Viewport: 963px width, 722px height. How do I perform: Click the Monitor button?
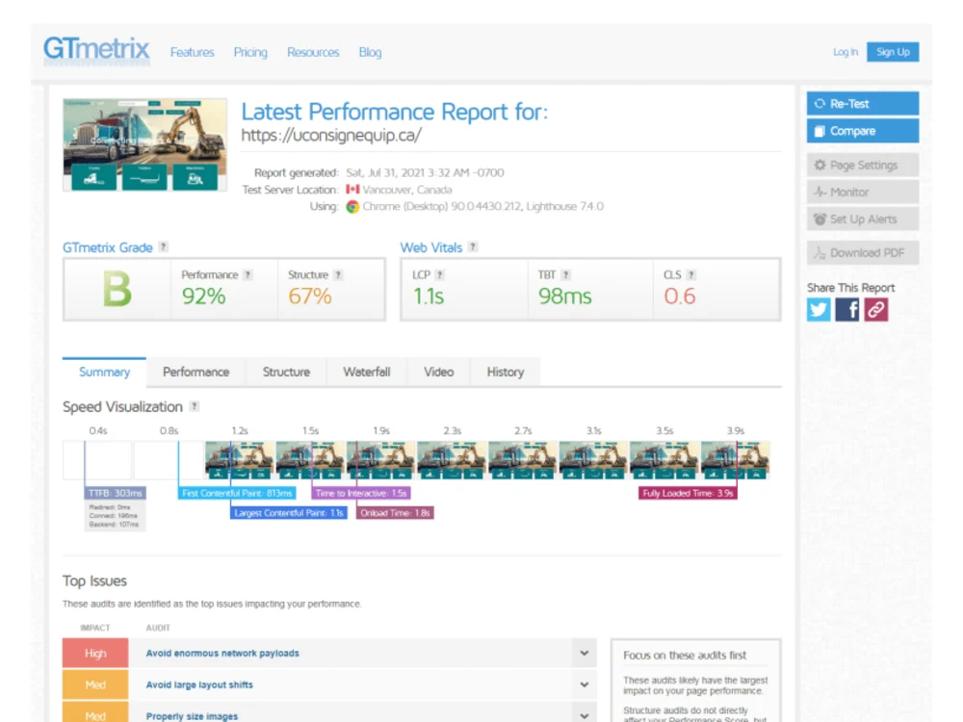[863, 193]
